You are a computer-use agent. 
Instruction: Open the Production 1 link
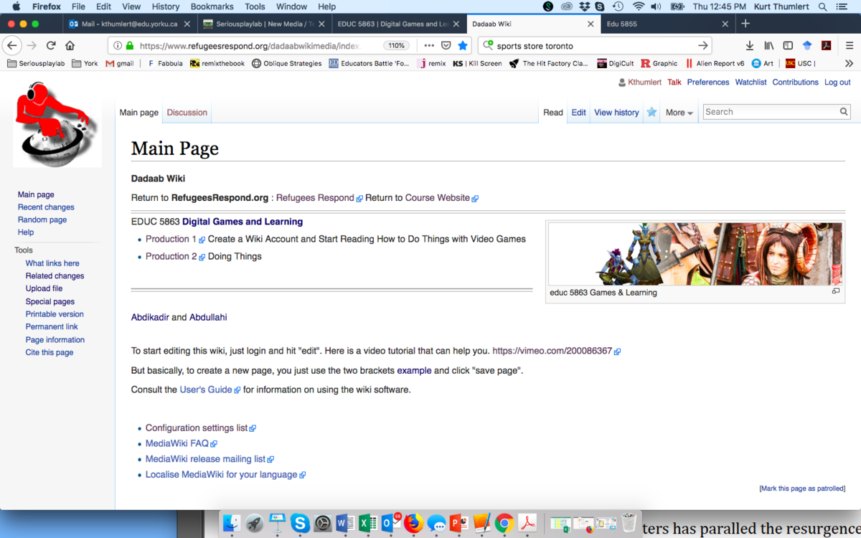click(171, 239)
